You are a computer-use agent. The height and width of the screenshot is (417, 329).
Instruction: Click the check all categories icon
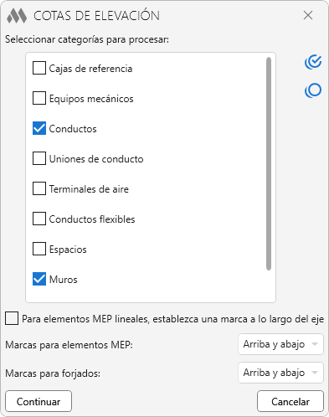point(313,62)
